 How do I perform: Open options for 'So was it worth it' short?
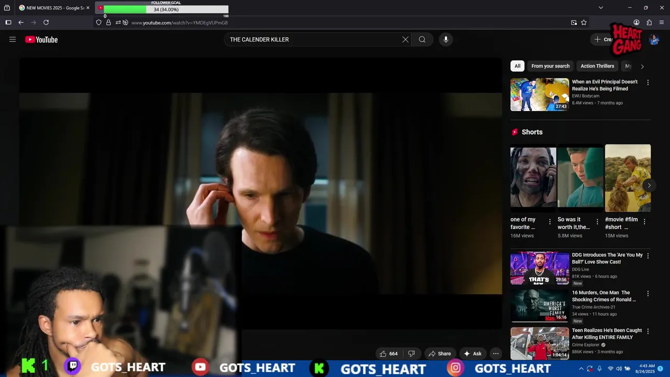pyautogui.click(x=597, y=222)
